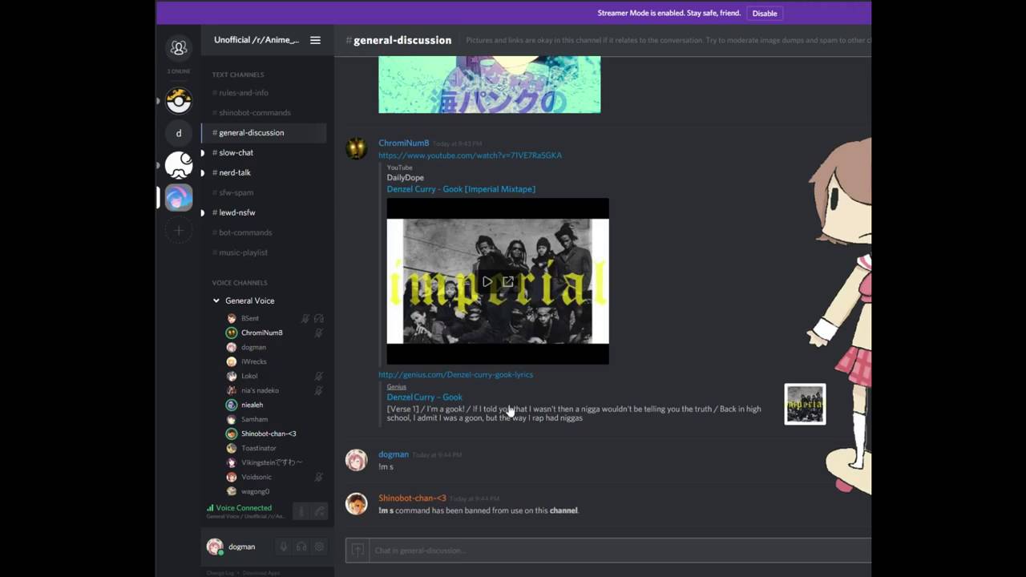Open the Change Log link

click(x=220, y=573)
